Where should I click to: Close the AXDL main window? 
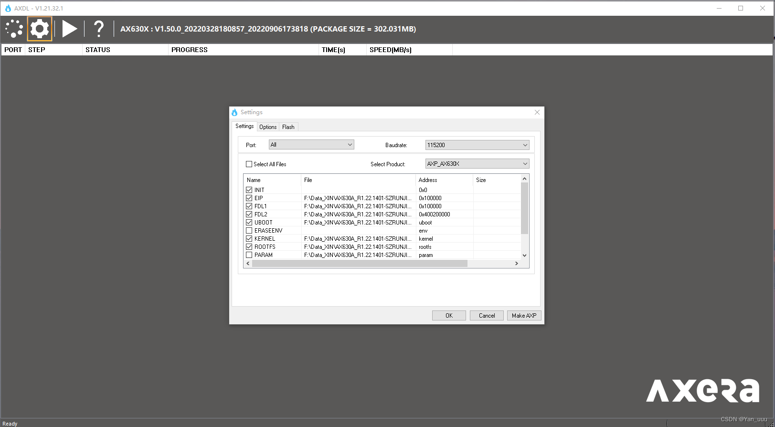pos(763,8)
